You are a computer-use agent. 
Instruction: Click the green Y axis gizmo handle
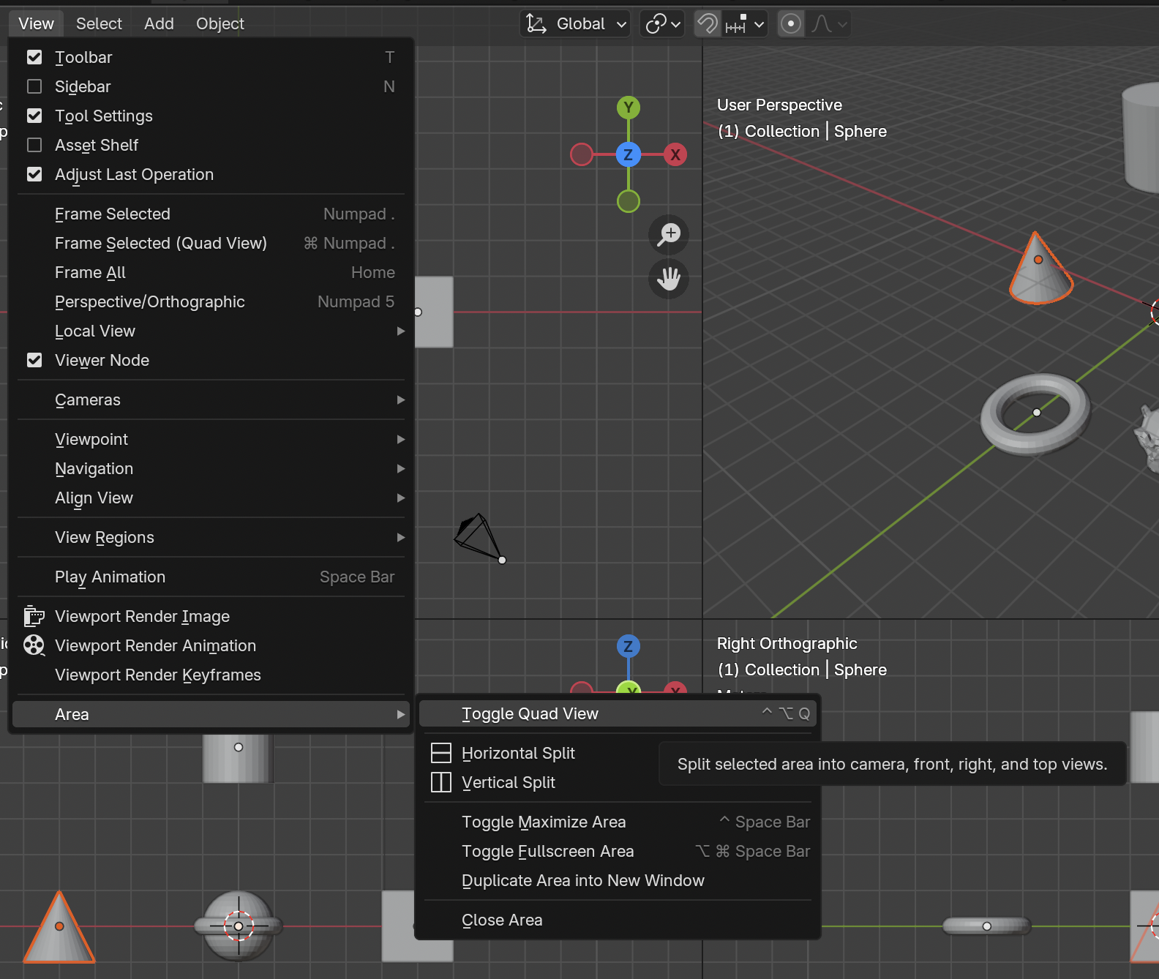tap(628, 108)
